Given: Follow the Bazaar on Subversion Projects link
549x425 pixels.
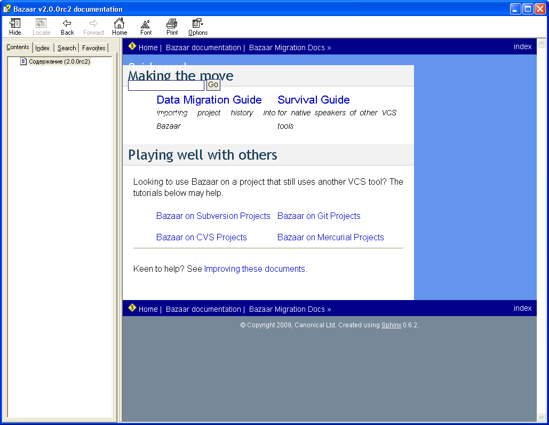Looking at the screenshot, I should (213, 216).
